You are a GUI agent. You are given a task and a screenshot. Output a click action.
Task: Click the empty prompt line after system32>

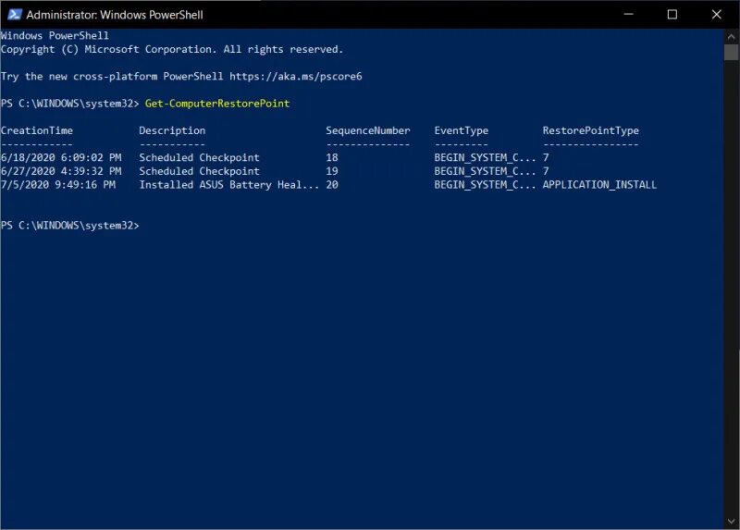tap(362, 226)
